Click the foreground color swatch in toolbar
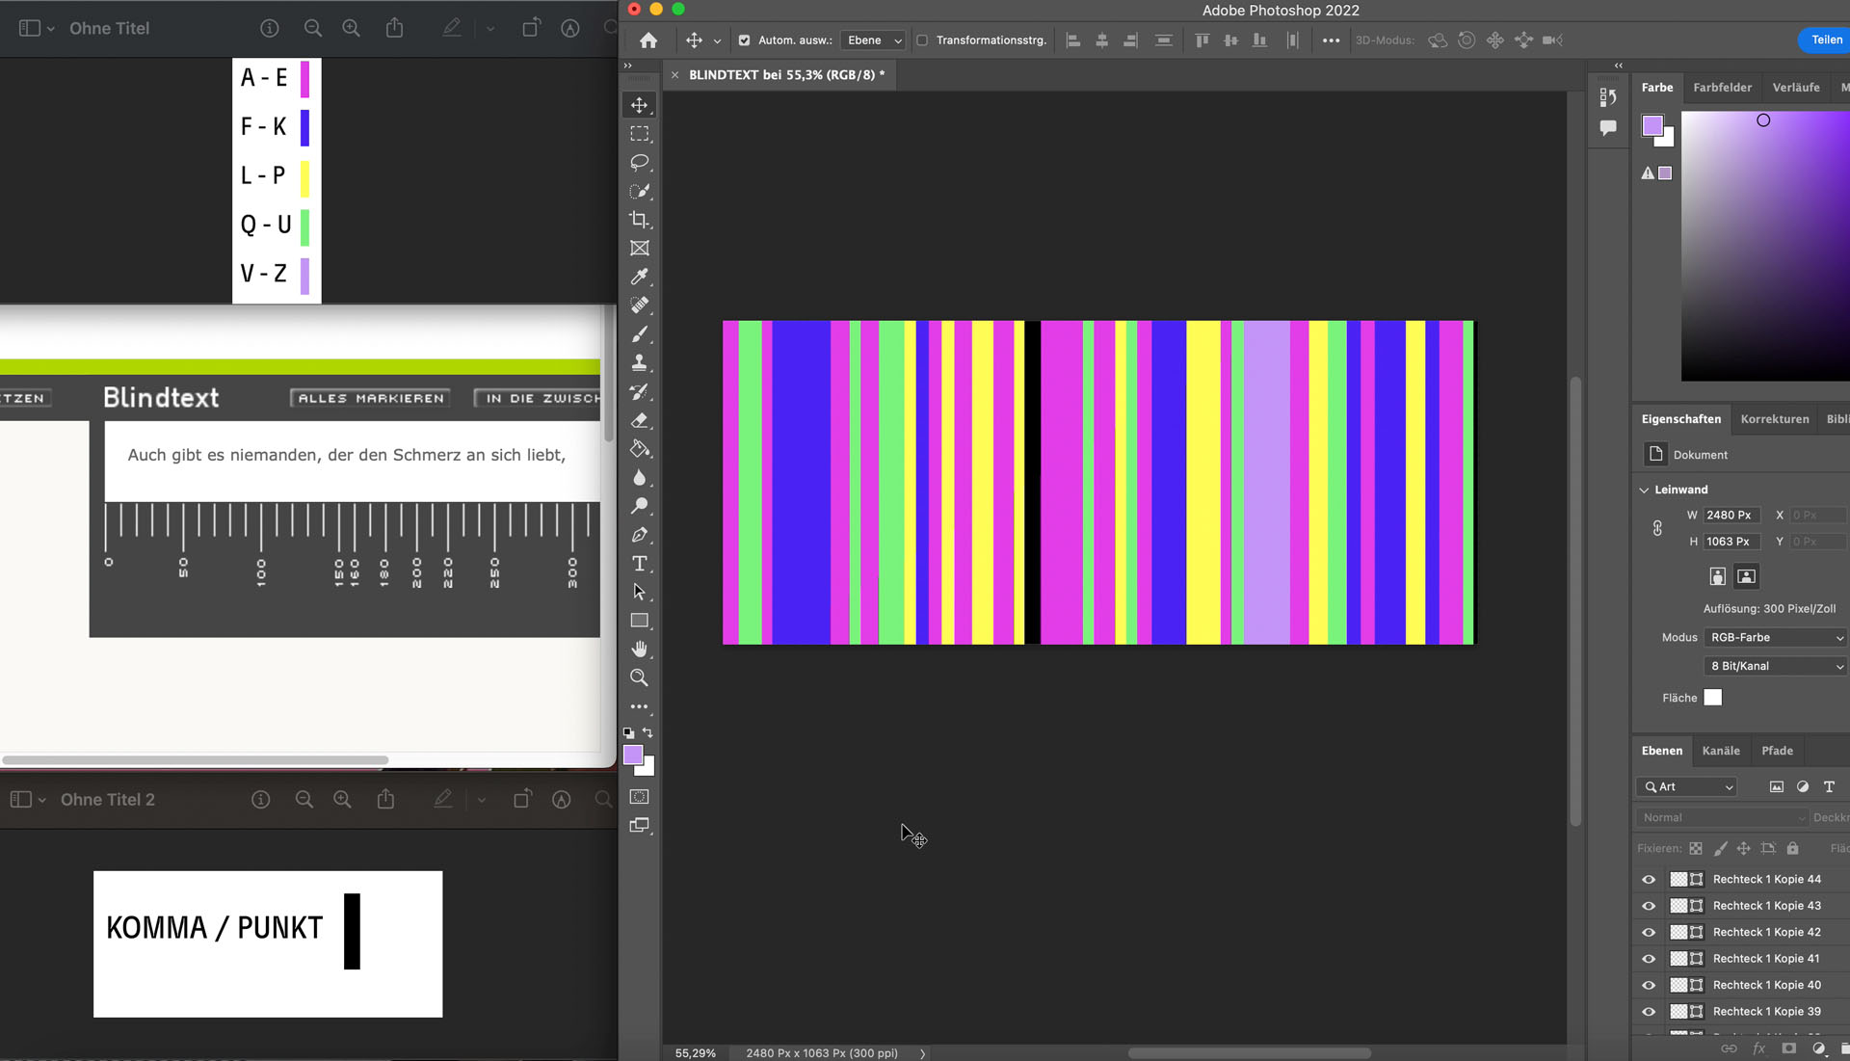This screenshot has height=1061, width=1850. pyautogui.click(x=633, y=755)
